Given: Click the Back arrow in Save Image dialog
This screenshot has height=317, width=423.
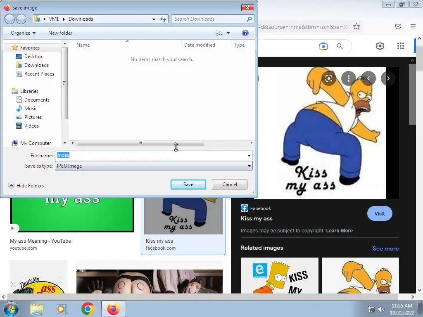Looking at the screenshot, I should point(10,19).
